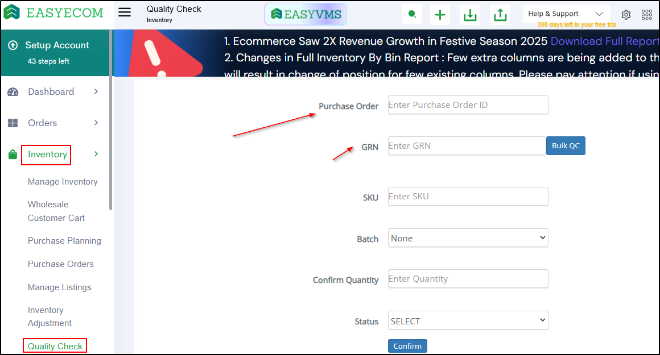660x355 pixels.
Task: Click the green search icon in header
Action: pos(412,14)
